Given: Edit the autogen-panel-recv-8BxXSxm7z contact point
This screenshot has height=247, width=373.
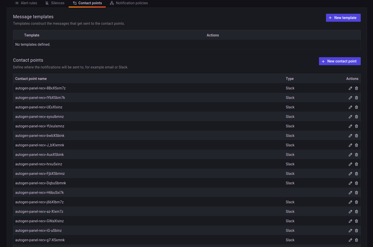Looking at the screenshot, I should click(x=350, y=88).
